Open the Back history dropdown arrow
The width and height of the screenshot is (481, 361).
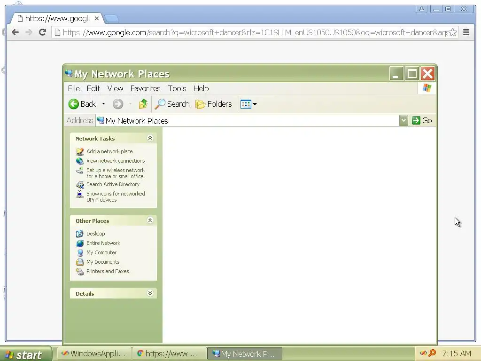[103, 104]
